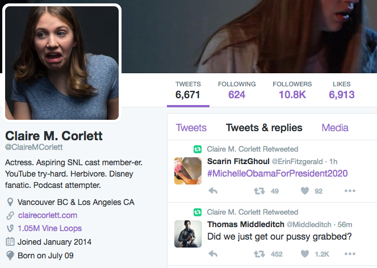Image resolution: width=377 pixels, height=268 pixels.
Task: View the 10.8K Followers list
Action: pyautogui.click(x=292, y=90)
